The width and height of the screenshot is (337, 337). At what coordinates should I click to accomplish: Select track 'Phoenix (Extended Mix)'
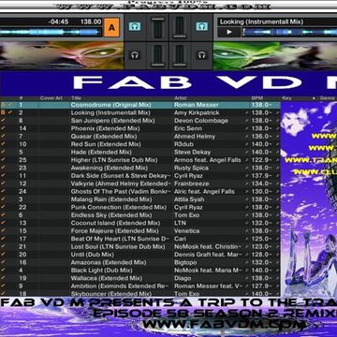point(105,128)
